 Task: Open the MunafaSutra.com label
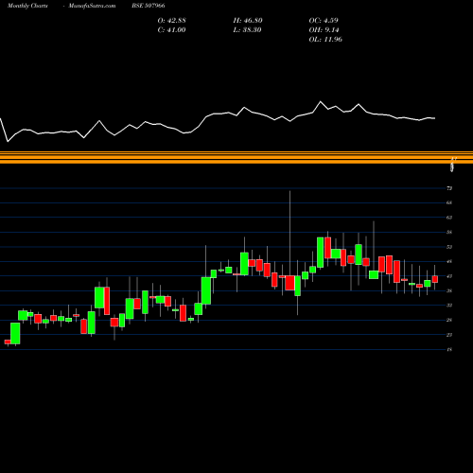pos(92,6)
